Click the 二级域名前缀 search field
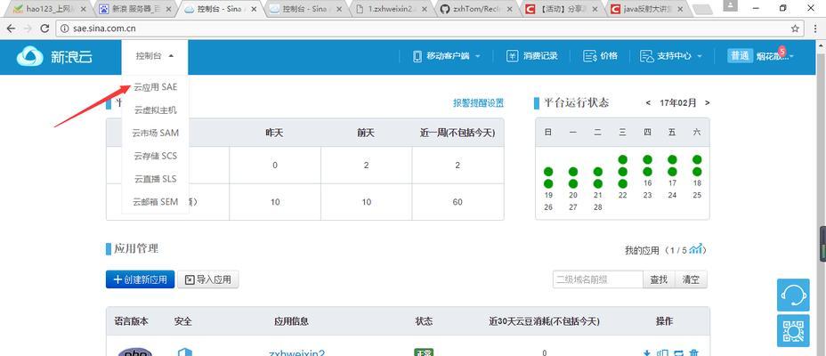Image resolution: width=826 pixels, height=356 pixels. click(598, 279)
